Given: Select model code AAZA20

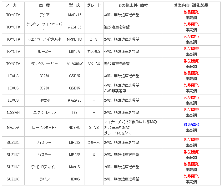Looking at the screenshot, I should point(75,100).
